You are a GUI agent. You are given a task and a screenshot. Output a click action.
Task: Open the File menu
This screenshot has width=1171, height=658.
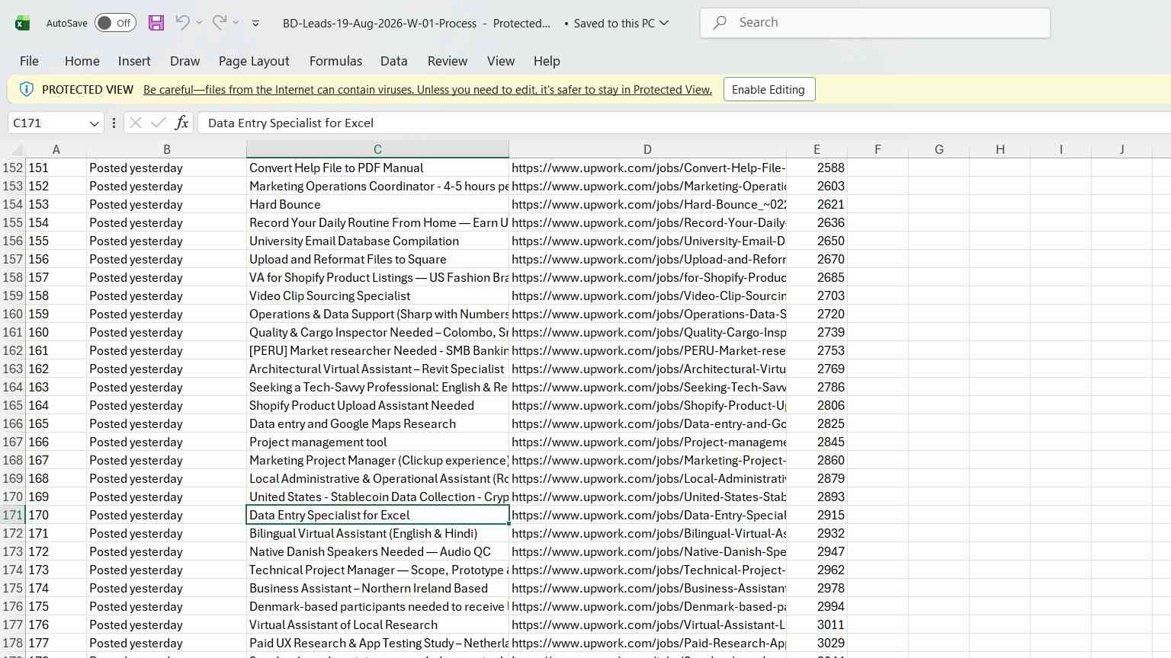(x=29, y=61)
